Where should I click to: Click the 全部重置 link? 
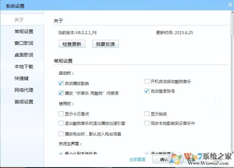point(137,159)
